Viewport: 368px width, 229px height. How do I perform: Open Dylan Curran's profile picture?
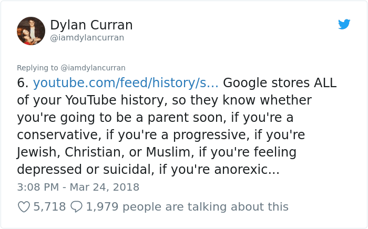(x=30, y=30)
